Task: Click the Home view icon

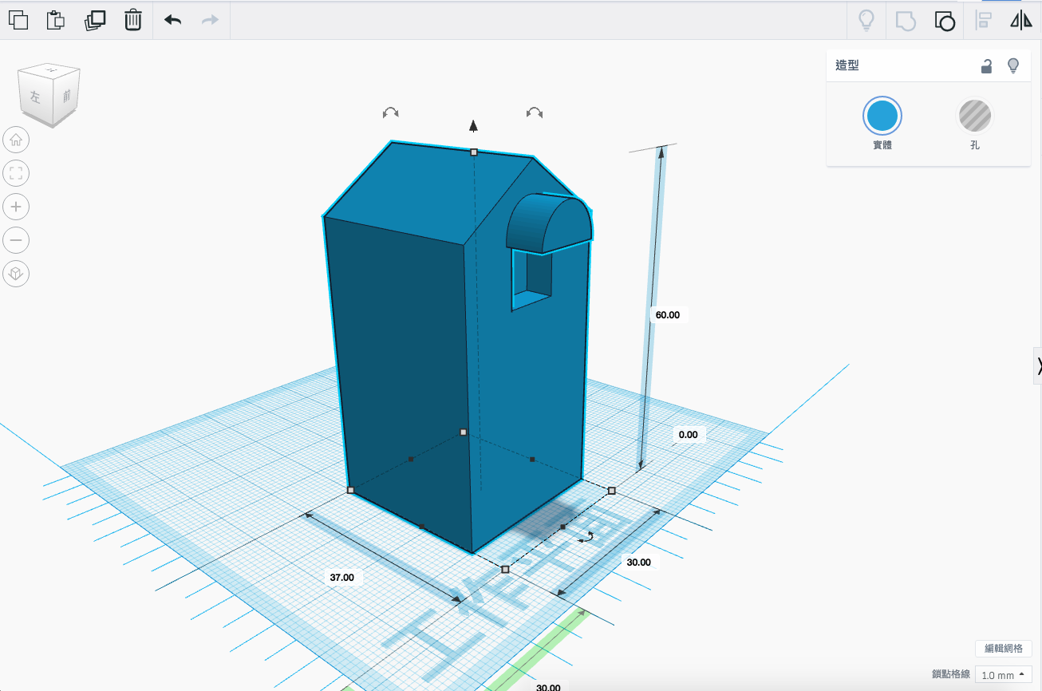Action: pyautogui.click(x=16, y=140)
